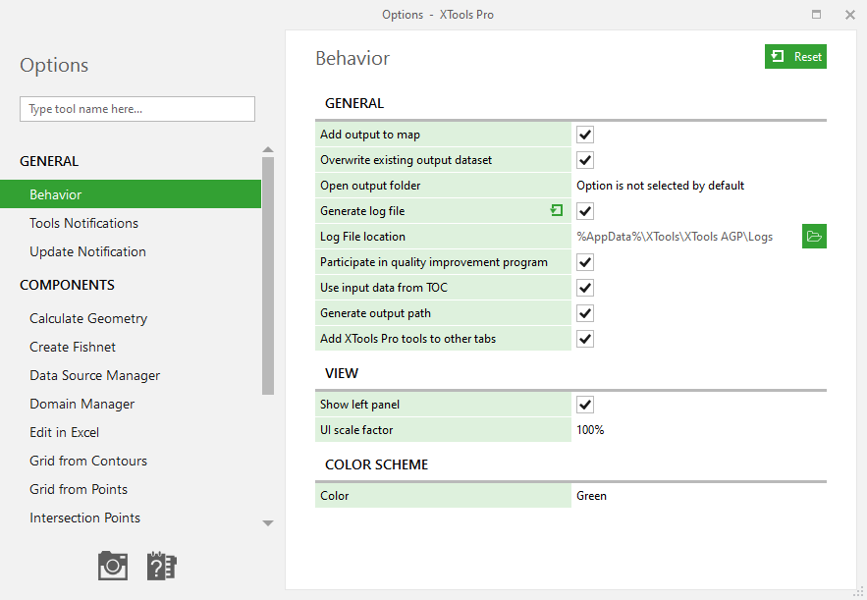
Task: Click the camera screenshot icon
Action: pos(113,566)
